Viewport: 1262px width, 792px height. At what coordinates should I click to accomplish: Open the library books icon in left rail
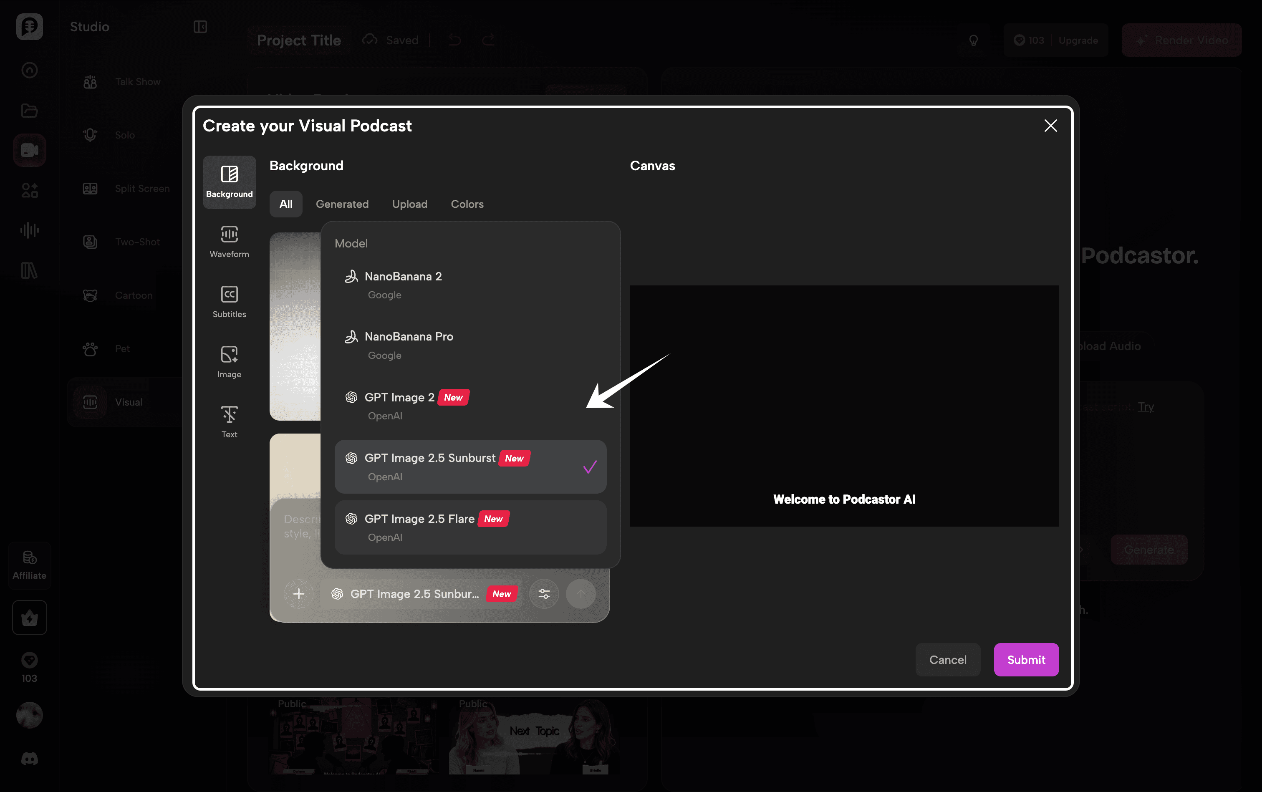point(29,270)
